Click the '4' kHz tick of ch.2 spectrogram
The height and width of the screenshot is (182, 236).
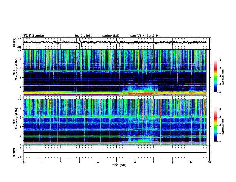pyautogui.click(x=21, y=127)
